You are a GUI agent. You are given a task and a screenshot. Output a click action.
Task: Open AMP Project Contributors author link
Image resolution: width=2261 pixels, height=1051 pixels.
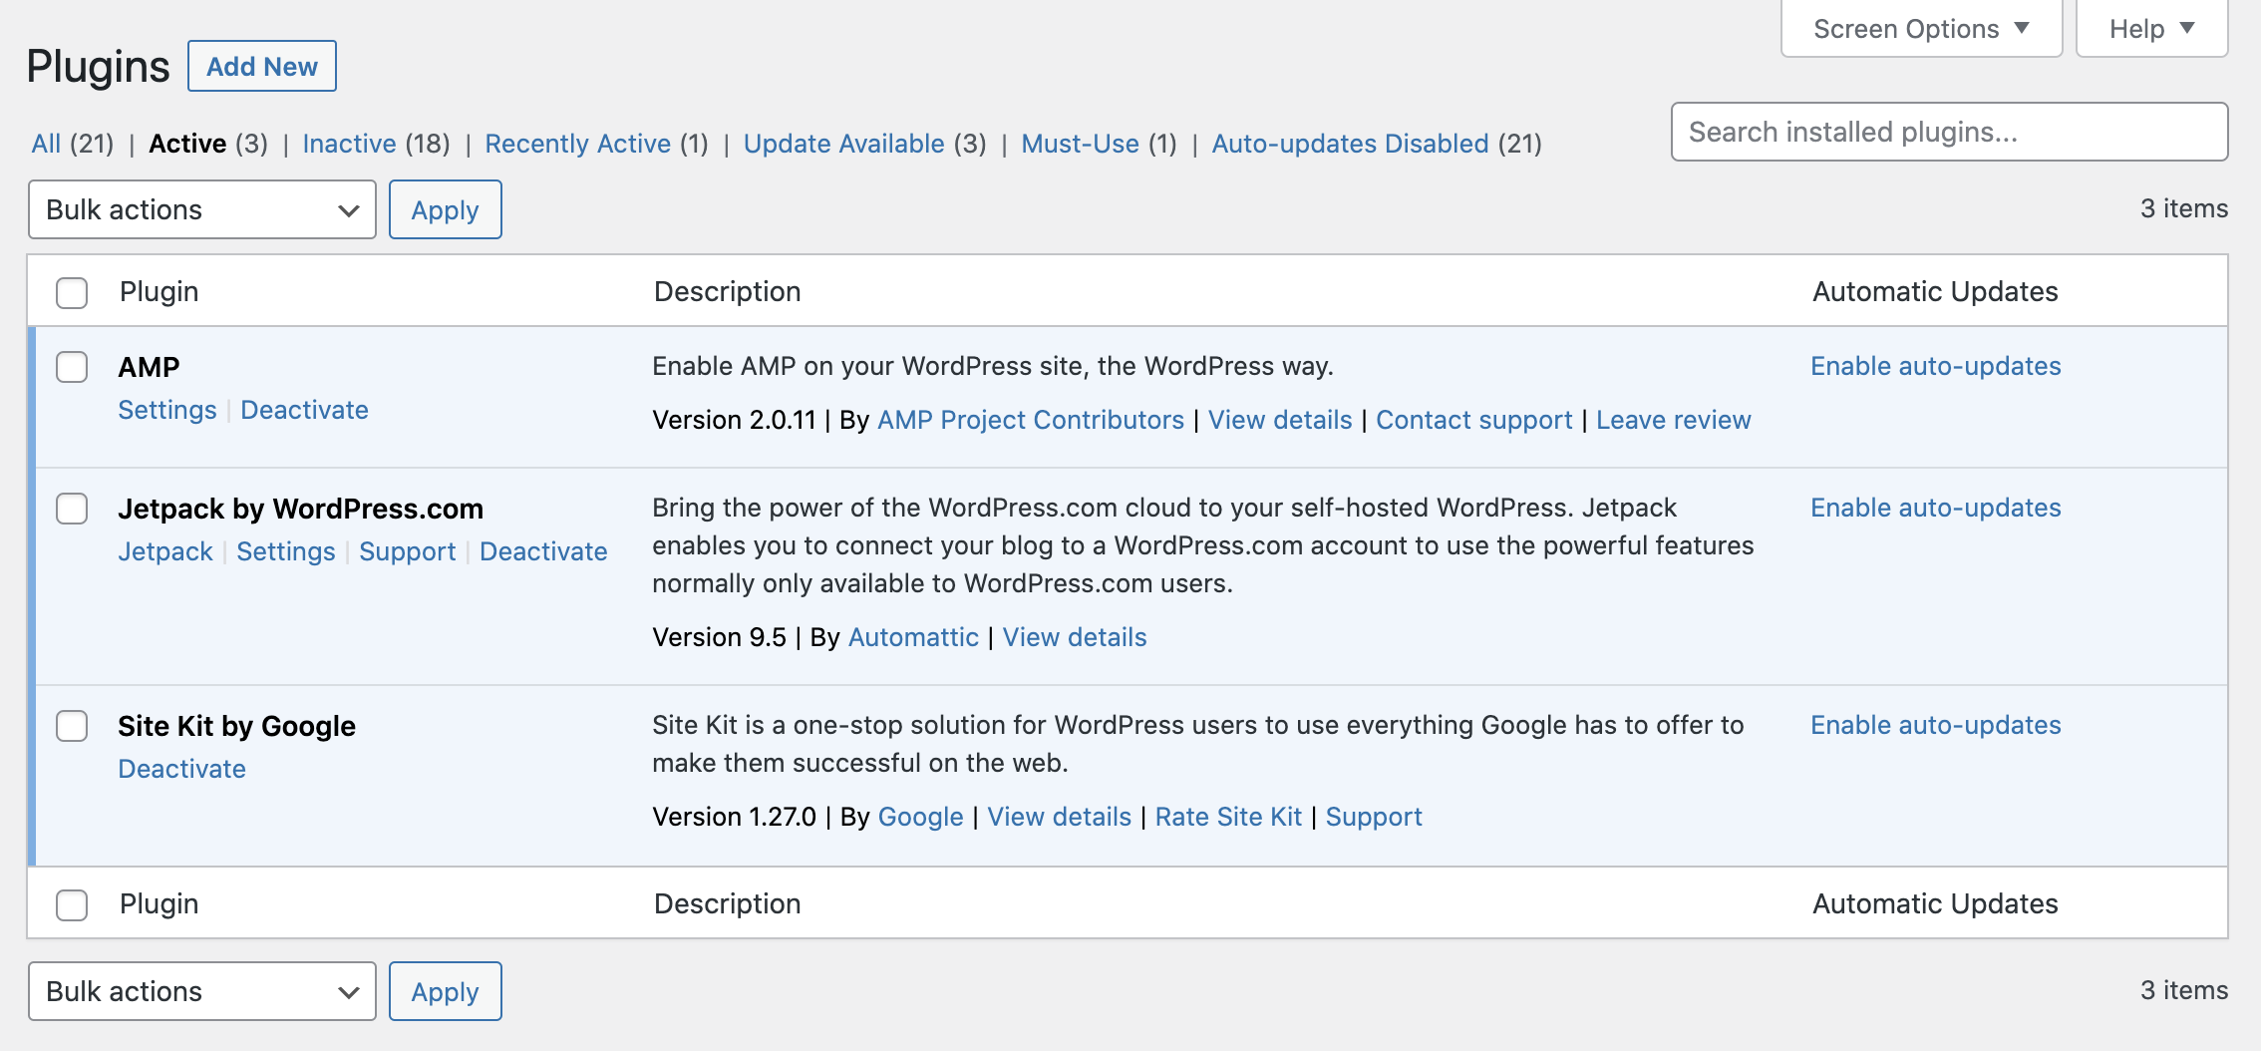pyautogui.click(x=1031, y=420)
